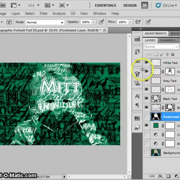180x180 pixels.
Task: Click the Screen Mode icon
Action: [62, 5]
